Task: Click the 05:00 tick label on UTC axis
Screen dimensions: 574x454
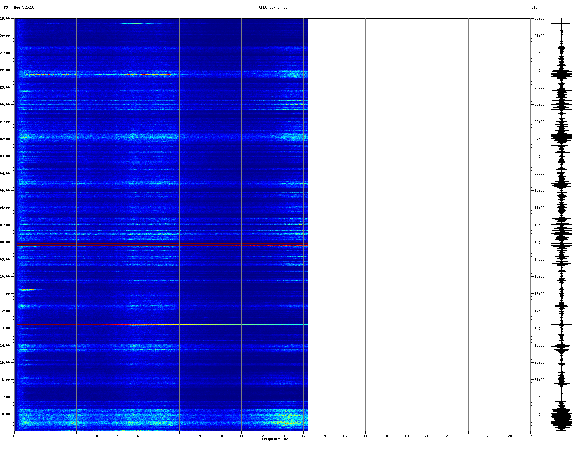Action: coord(540,105)
